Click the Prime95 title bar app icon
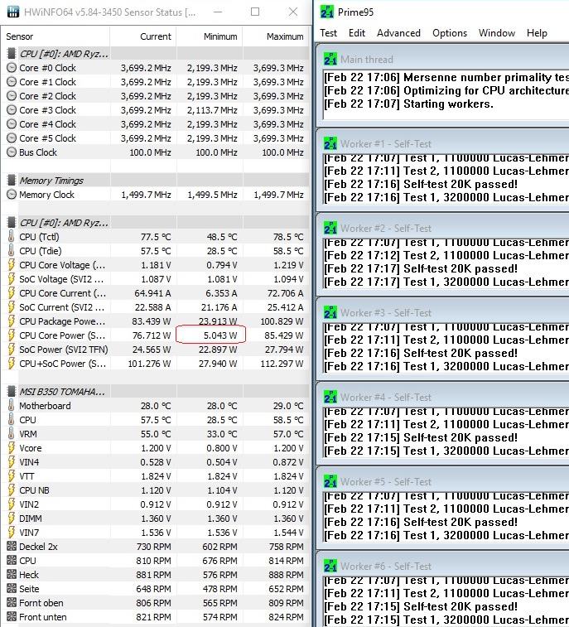This screenshot has width=569, height=627. pos(326,12)
